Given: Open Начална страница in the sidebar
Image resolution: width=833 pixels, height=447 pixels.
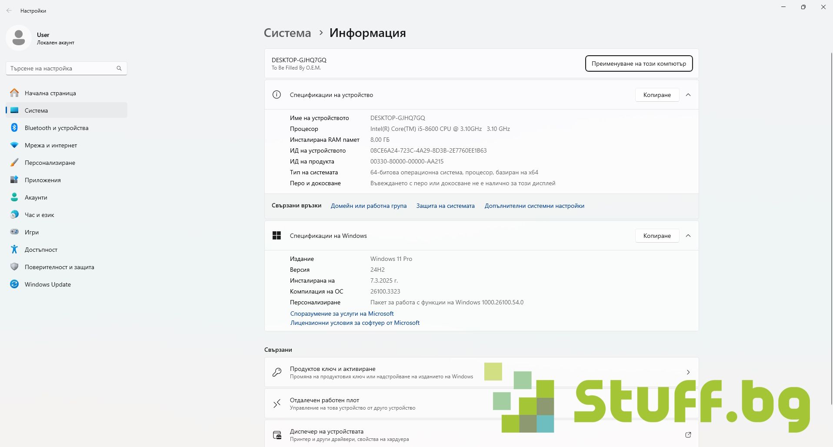Looking at the screenshot, I should (67, 93).
